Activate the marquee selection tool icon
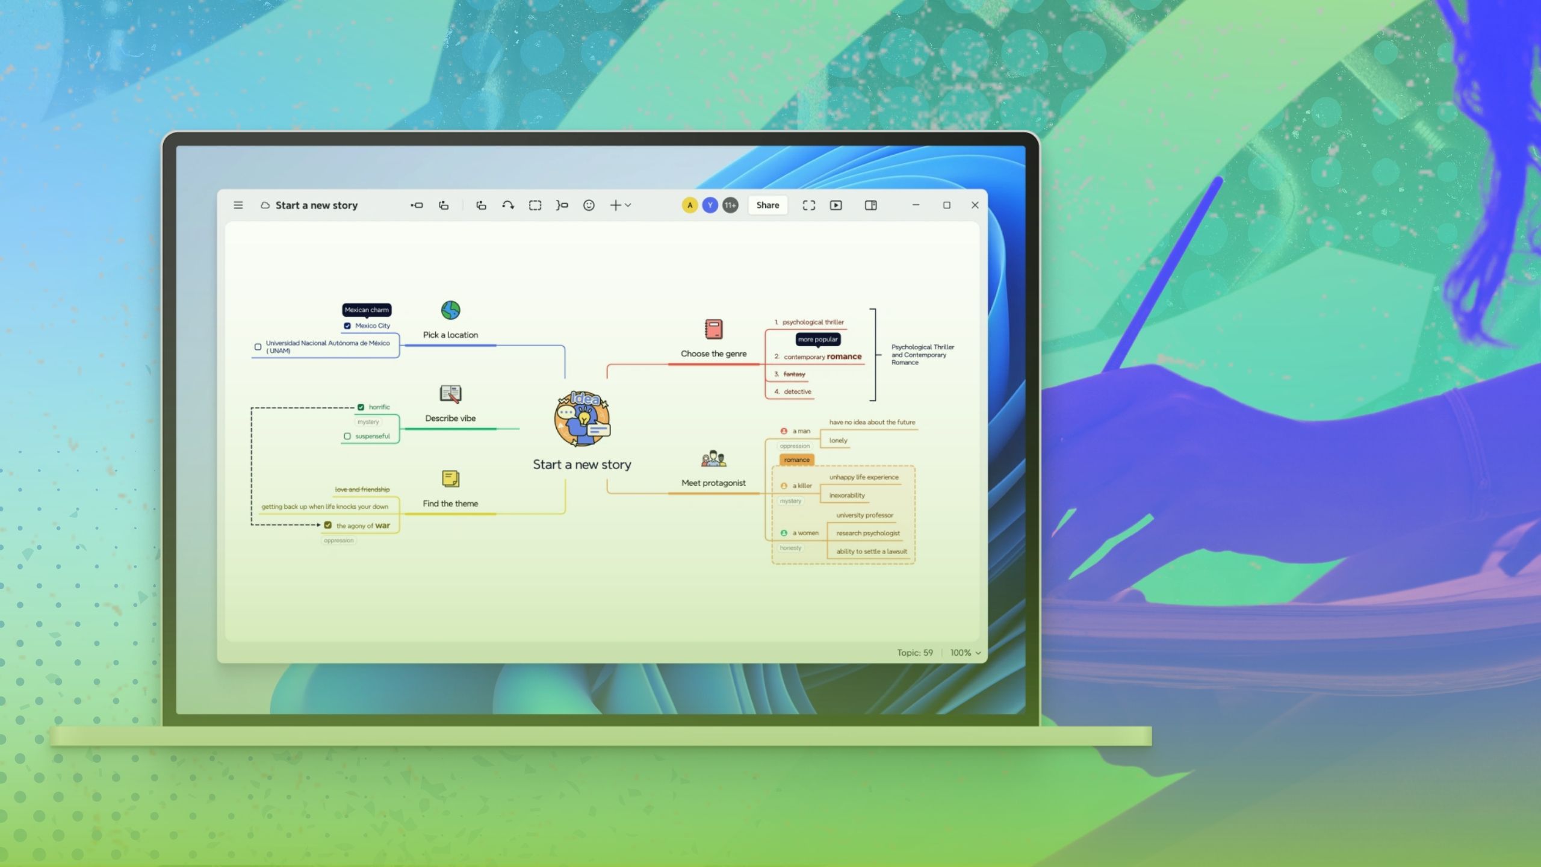 [x=536, y=205]
